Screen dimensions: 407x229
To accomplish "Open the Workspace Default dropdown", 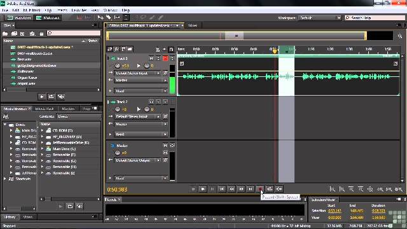I will [319, 18].
